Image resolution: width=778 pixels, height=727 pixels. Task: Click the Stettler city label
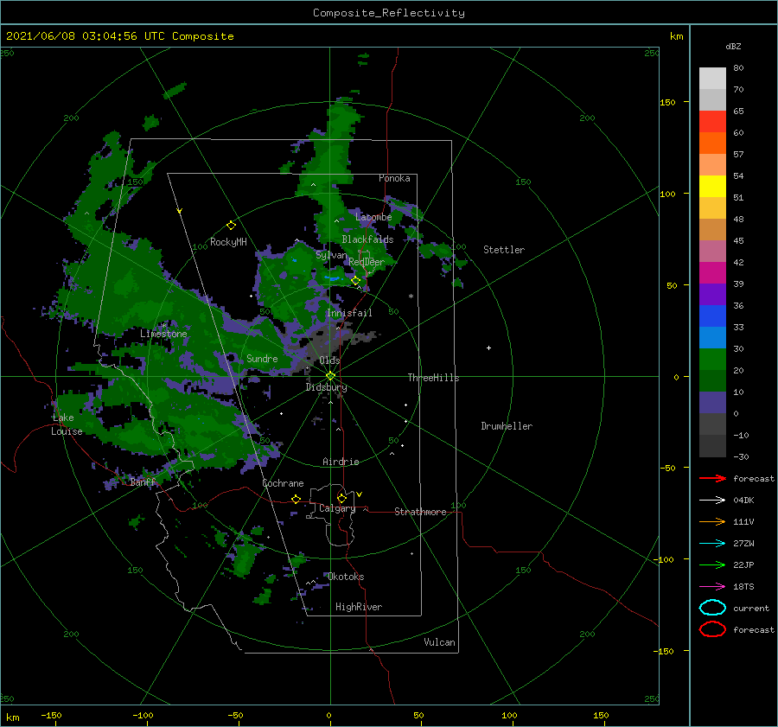point(504,250)
